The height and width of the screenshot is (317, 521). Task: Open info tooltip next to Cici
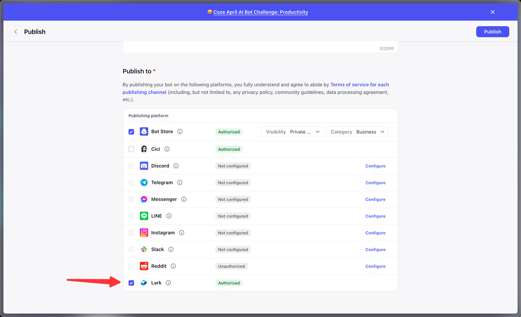click(x=167, y=149)
